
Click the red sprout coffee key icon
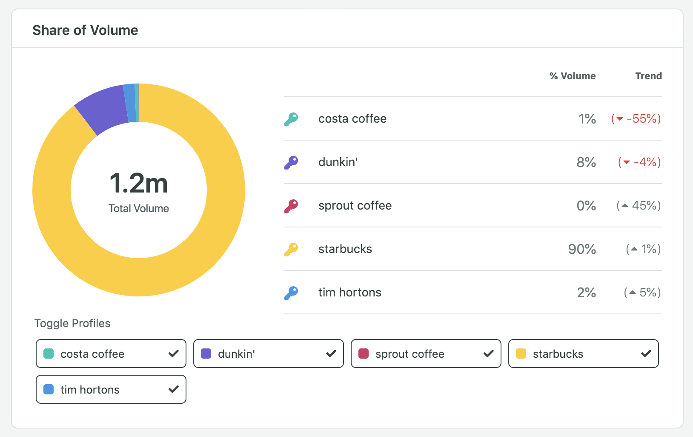point(291,206)
